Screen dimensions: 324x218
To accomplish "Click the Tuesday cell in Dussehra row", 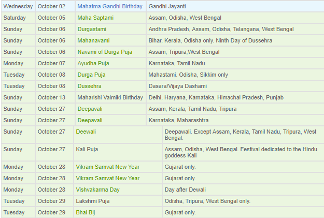I will point(18,86).
